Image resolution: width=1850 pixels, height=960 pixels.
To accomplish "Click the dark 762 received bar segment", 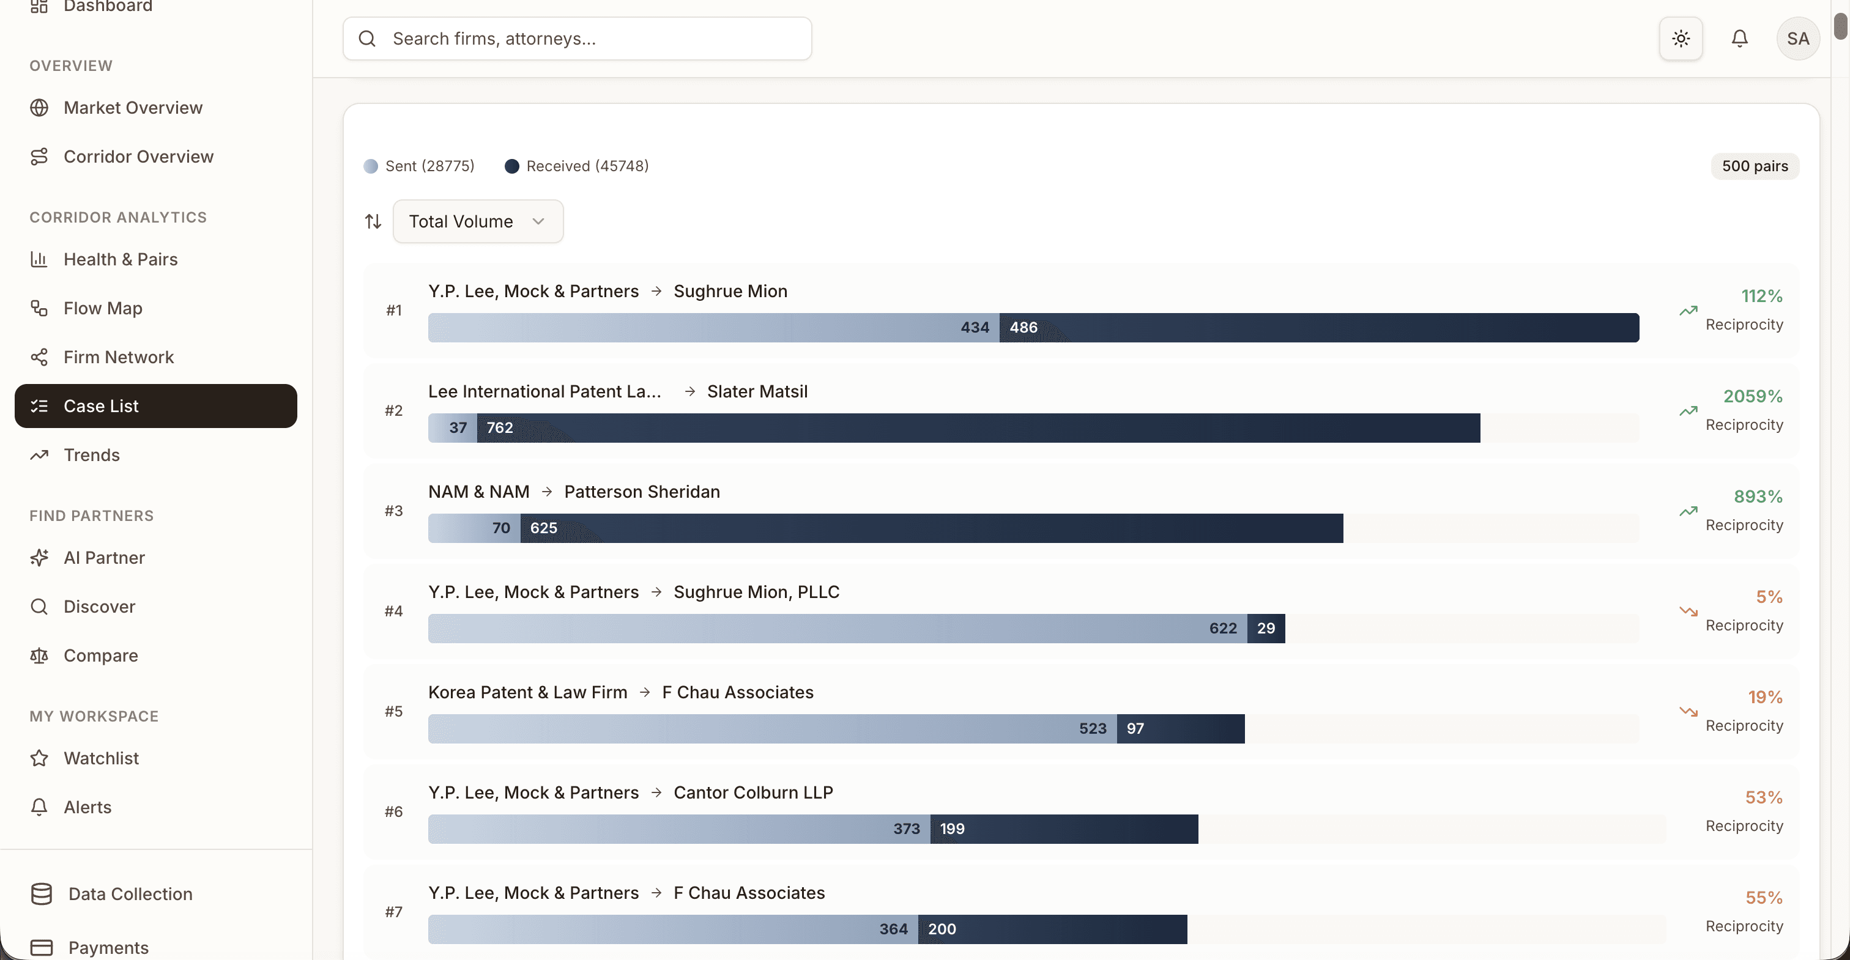I will pos(977,428).
